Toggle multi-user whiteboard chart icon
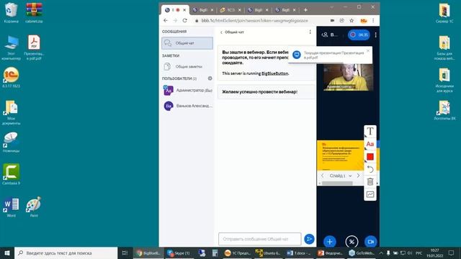This screenshot has width=461, height=259. tap(370, 194)
